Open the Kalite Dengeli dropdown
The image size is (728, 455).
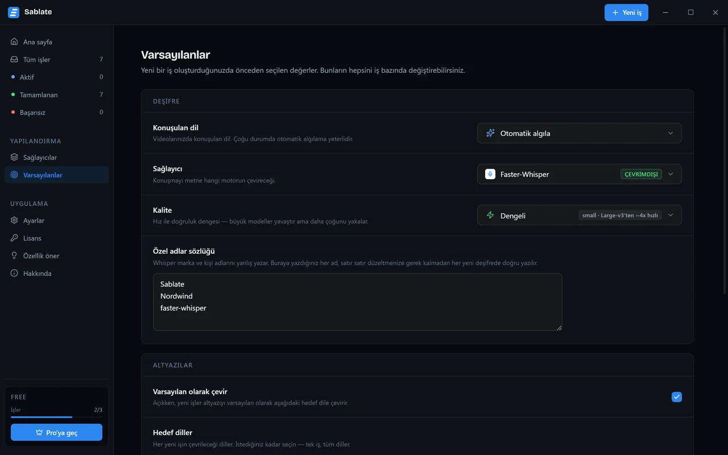[x=579, y=216]
